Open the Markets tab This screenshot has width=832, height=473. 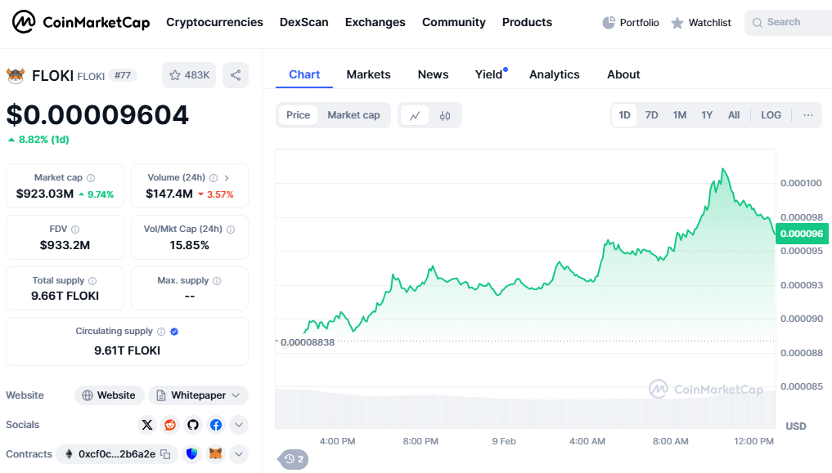(368, 74)
